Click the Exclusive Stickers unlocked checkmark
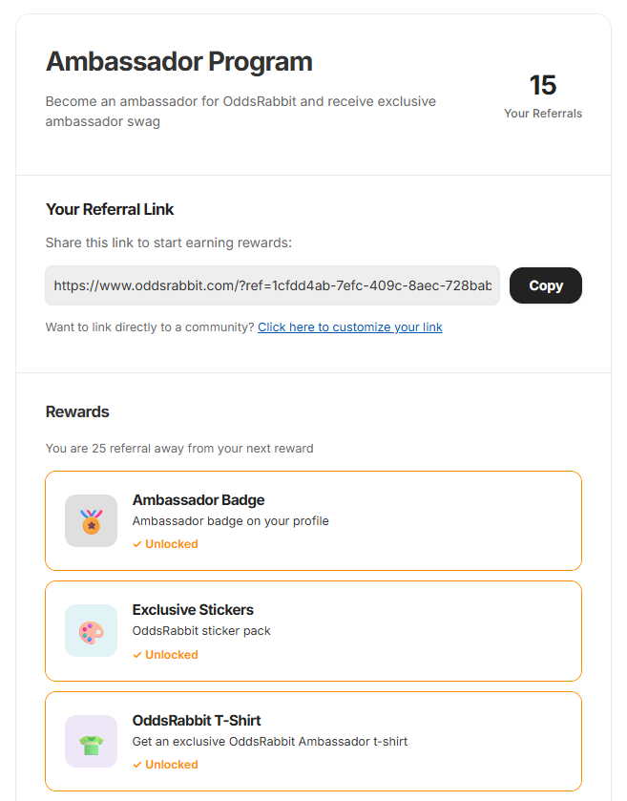627x801 pixels. pos(136,655)
